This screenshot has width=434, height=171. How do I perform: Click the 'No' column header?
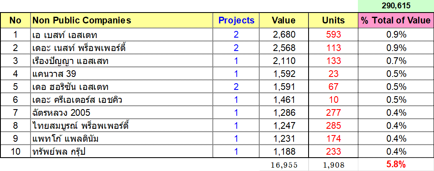click(x=15, y=20)
